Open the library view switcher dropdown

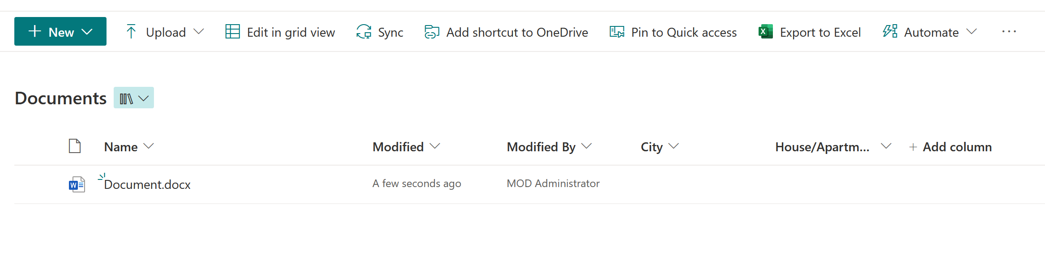point(134,98)
